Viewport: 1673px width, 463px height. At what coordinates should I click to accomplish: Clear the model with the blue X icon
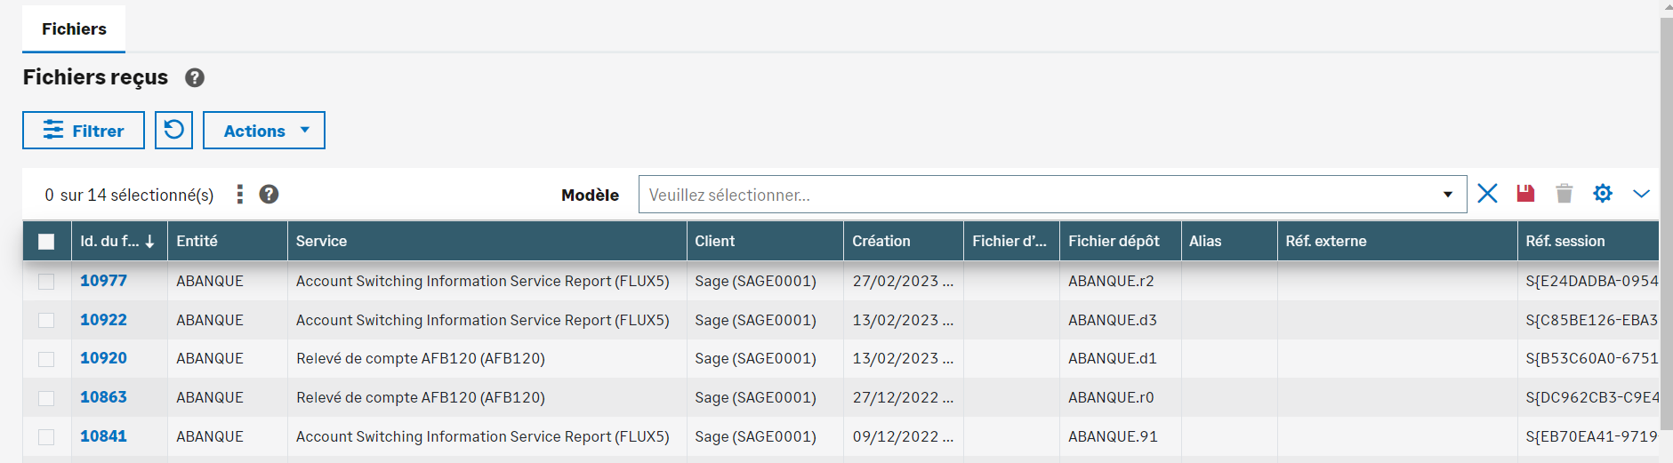[x=1487, y=194]
